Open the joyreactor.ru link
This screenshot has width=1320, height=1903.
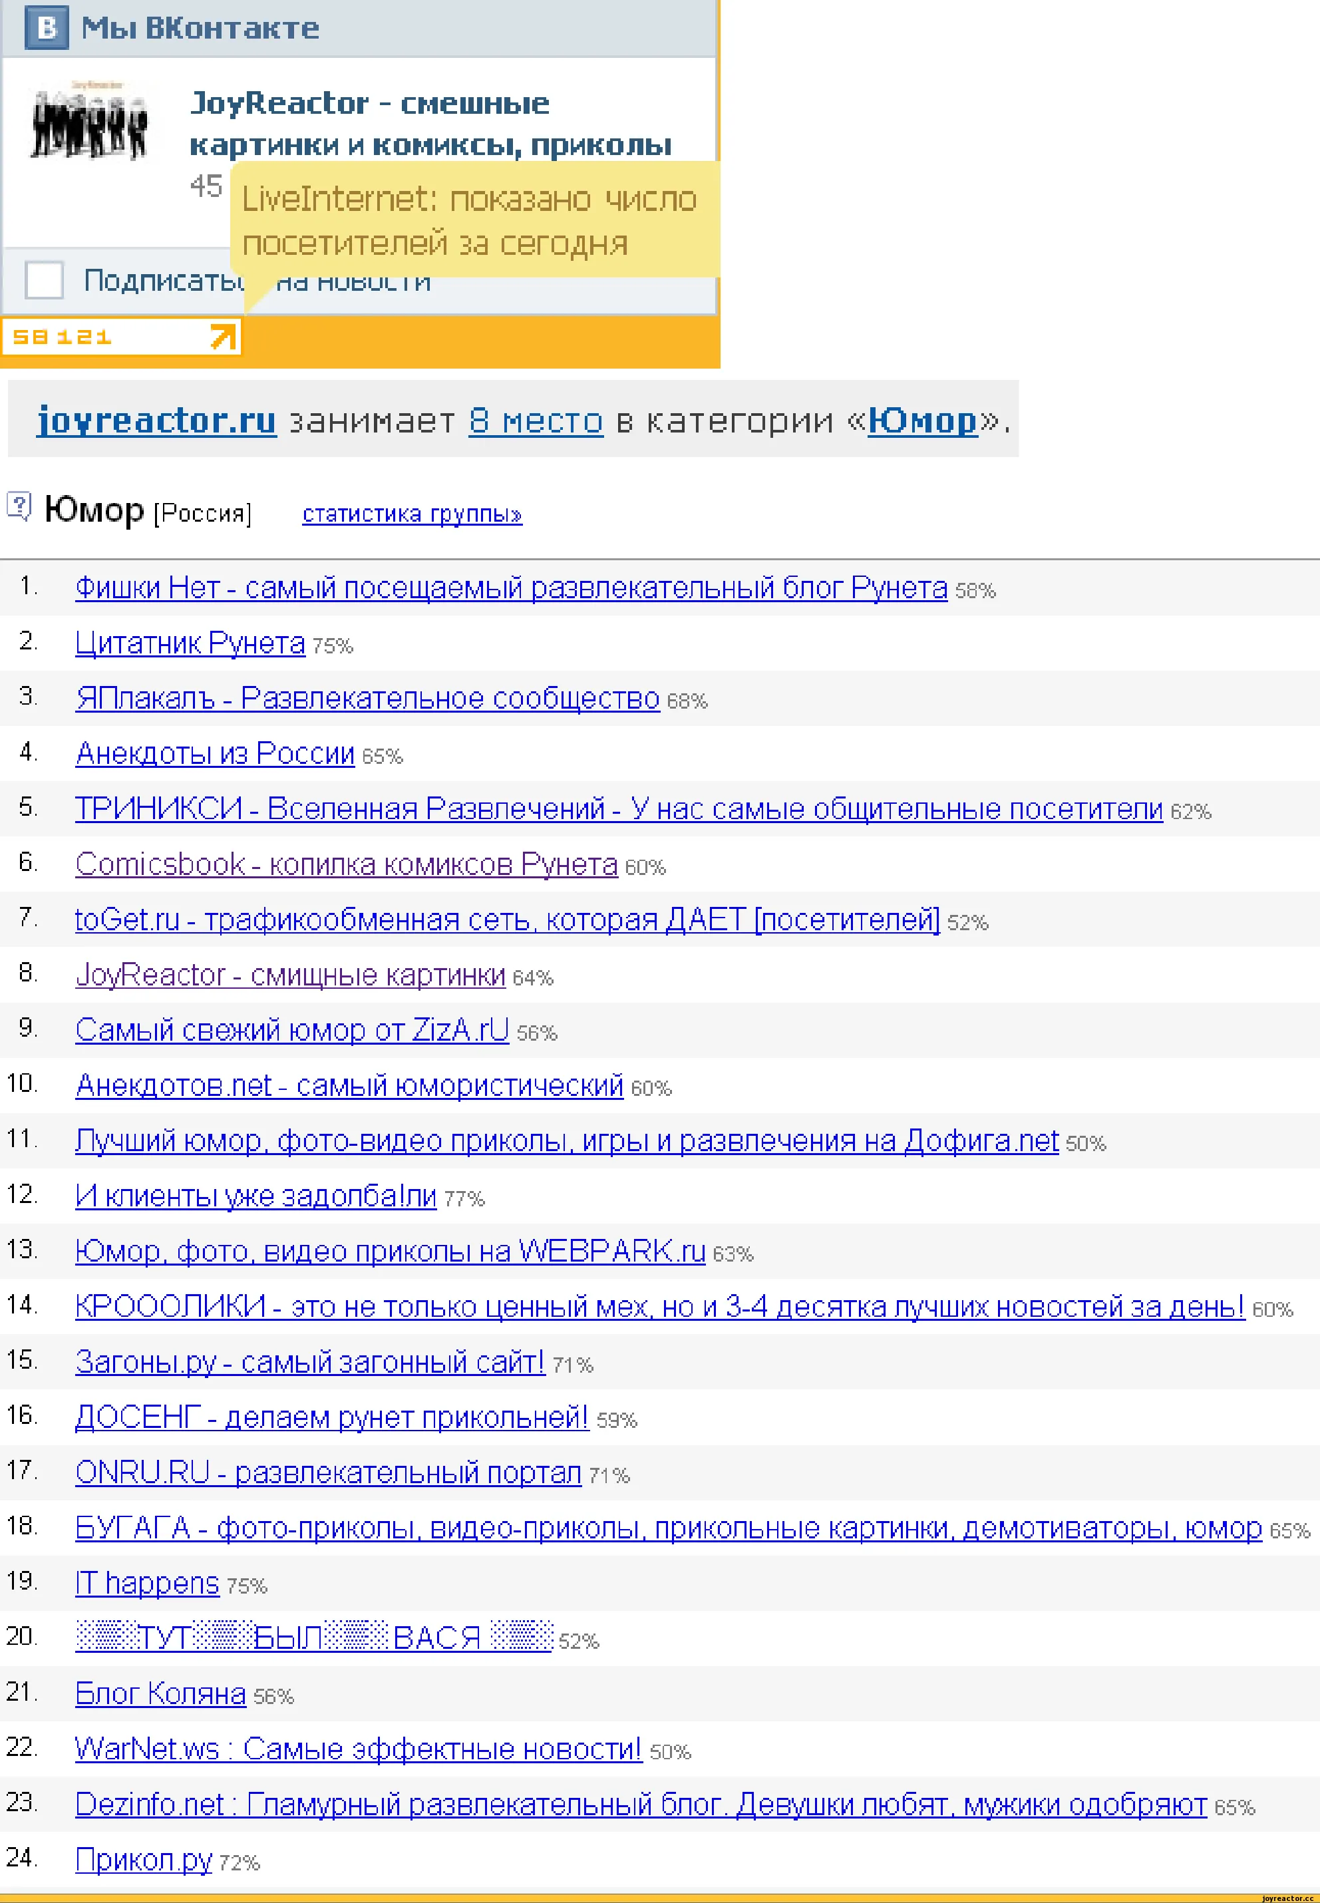pyautogui.click(x=156, y=420)
